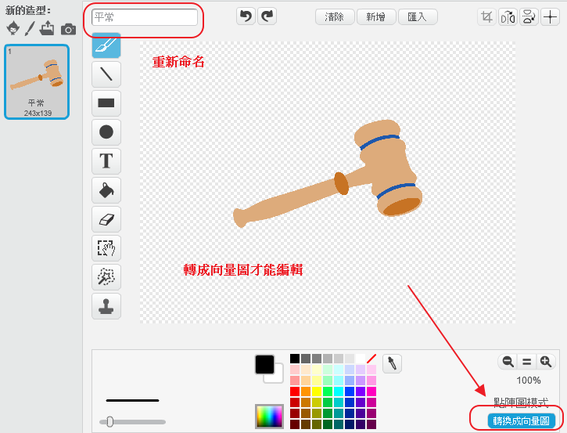Image resolution: width=567 pixels, height=433 pixels.
Task: Open the camera to capture new costume
Action: [x=69, y=29]
